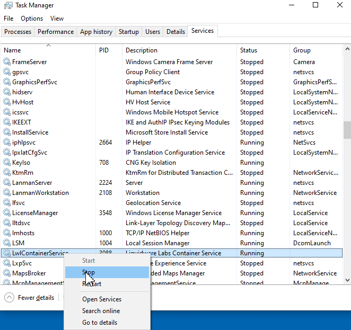This screenshot has width=351, height=330.
Task: Collapse view using Fewer details chevron
Action: click(9, 298)
